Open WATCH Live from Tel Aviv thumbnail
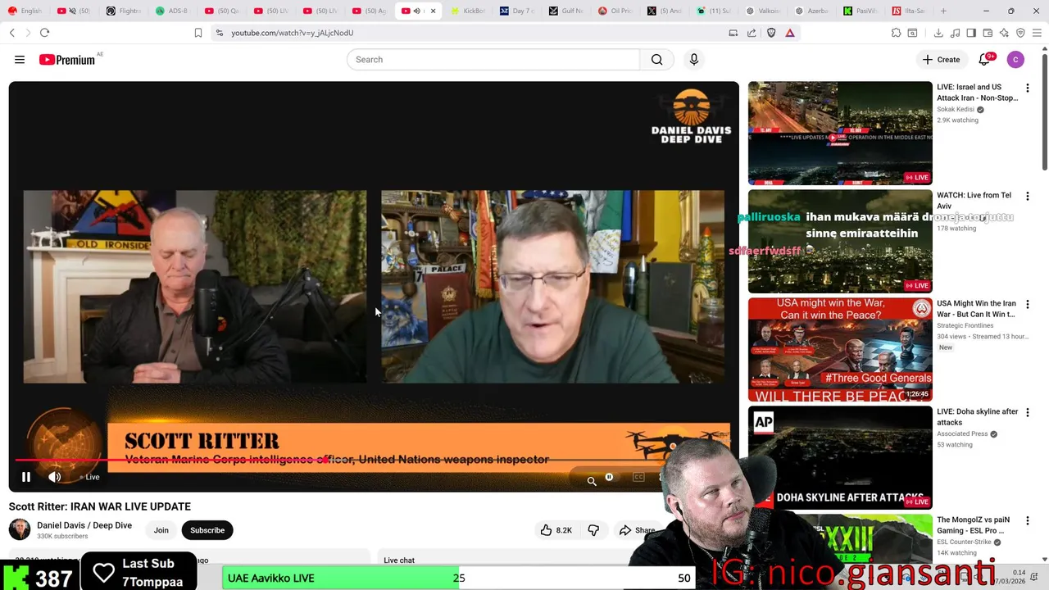Viewport: 1049px width, 590px height. tap(840, 241)
